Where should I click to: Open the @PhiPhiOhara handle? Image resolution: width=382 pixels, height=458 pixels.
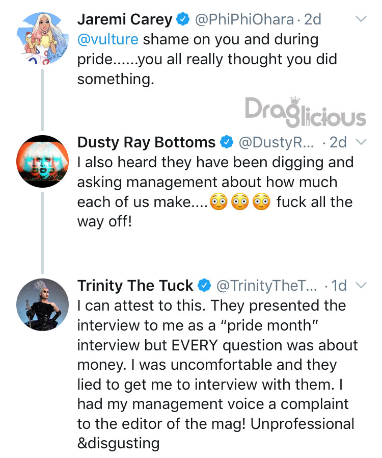point(244,19)
